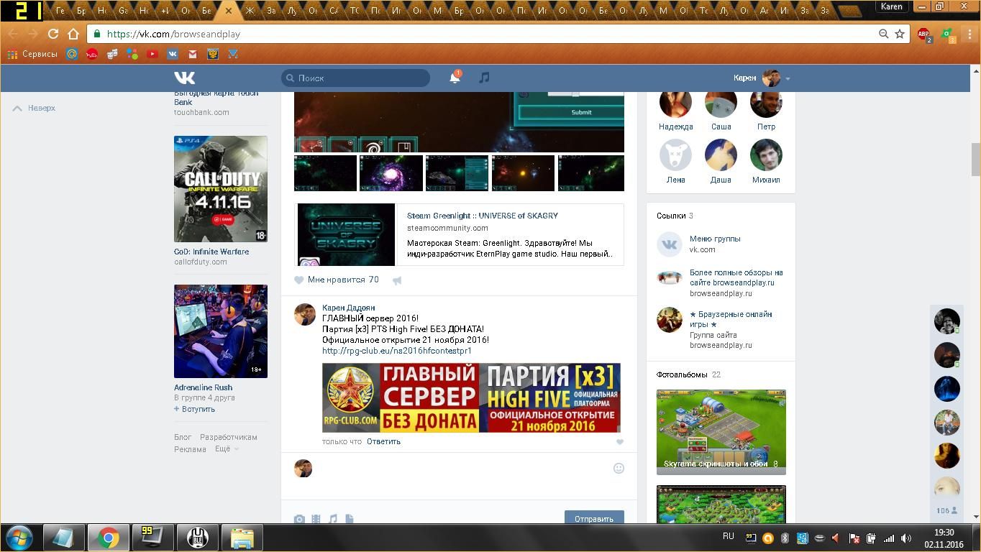This screenshot has height=552, width=981.
Task: Attach audio with the music note icon
Action: coord(332,519)
